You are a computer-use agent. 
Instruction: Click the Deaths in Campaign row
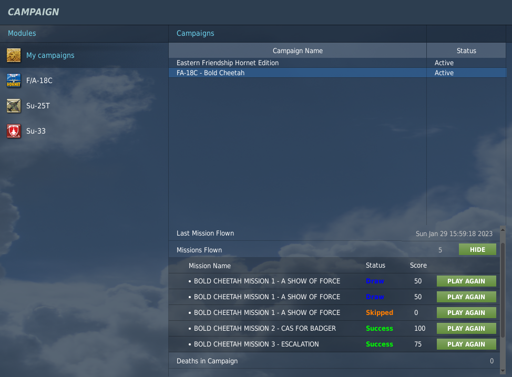(x=334, y=361)
